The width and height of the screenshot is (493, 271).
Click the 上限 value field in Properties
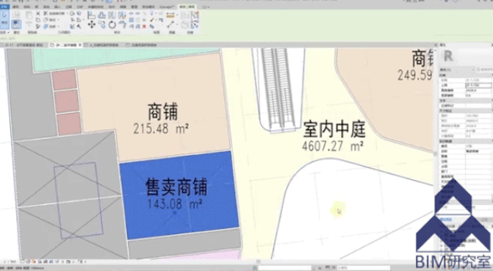478,85
